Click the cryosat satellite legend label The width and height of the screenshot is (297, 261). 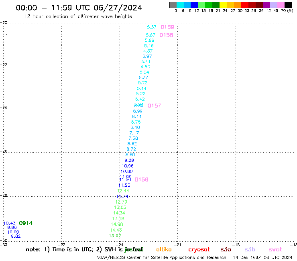[x=199, y=250]
